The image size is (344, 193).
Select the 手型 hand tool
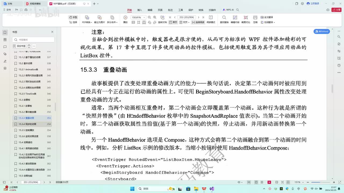tap(73, 17)
